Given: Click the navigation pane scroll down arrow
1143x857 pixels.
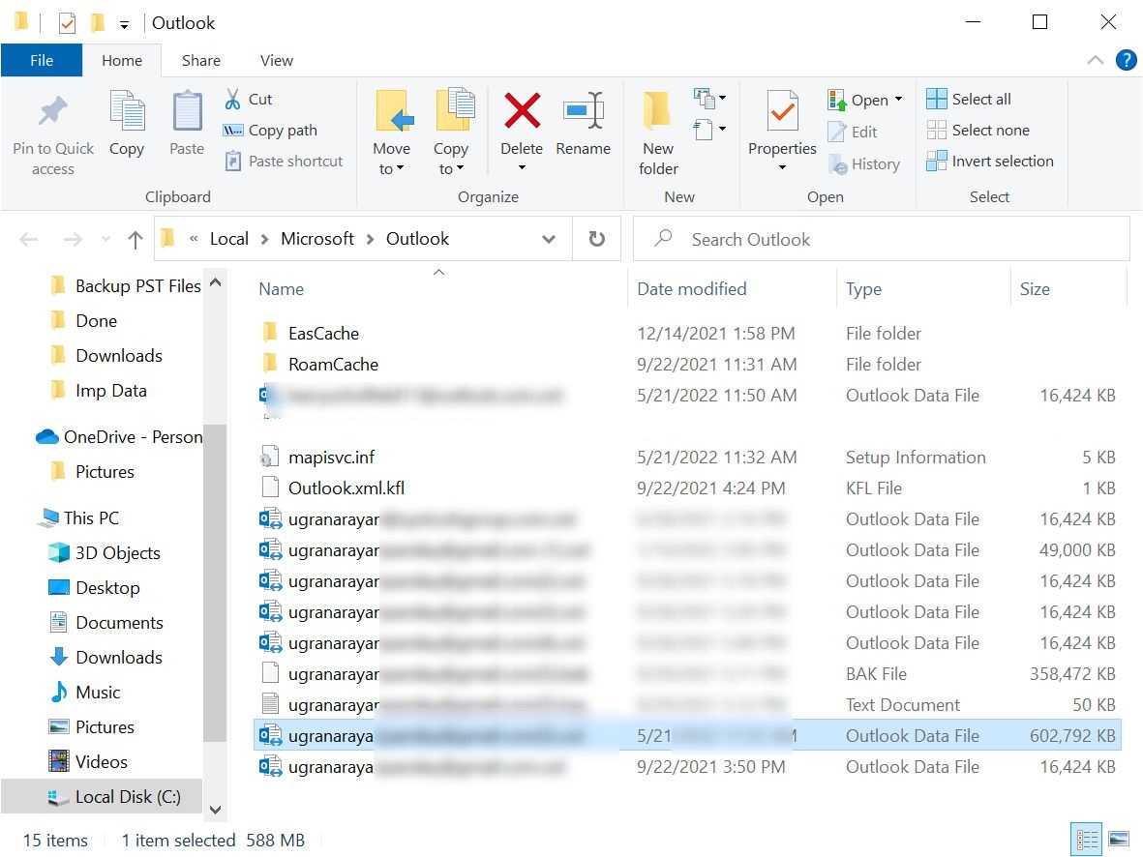Looking at the screenshot, I should [x=215, y=810].
